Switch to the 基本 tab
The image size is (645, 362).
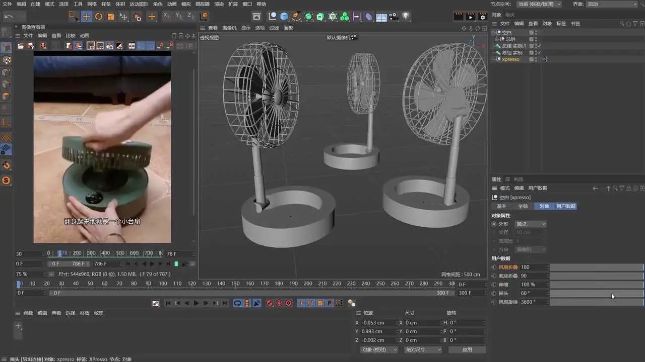[x=501, y=206]
